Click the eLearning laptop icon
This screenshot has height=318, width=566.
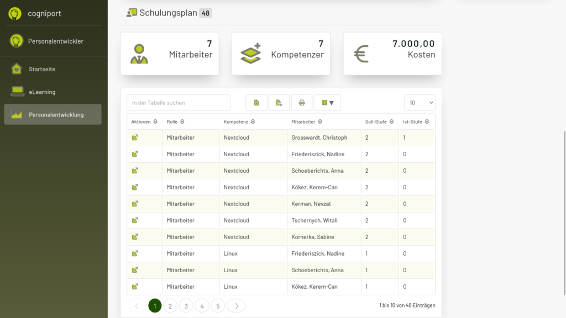[17, 92]
